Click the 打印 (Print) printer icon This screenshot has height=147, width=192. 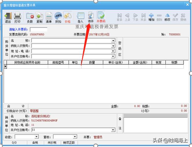(x=17, y=17)
